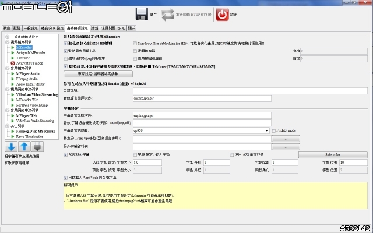Select Avisynth/MEncoder in the engine tree
373x233 pixels.
31,53
